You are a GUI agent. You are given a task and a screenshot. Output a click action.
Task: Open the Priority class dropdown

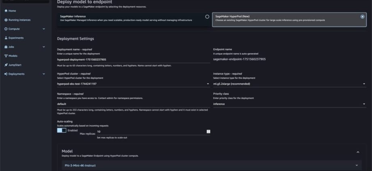(290, 104)
